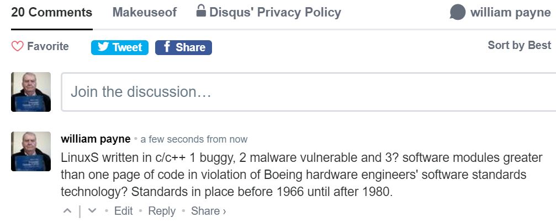
Task: Reply to william payne's comment
Action: click(162, 211)
